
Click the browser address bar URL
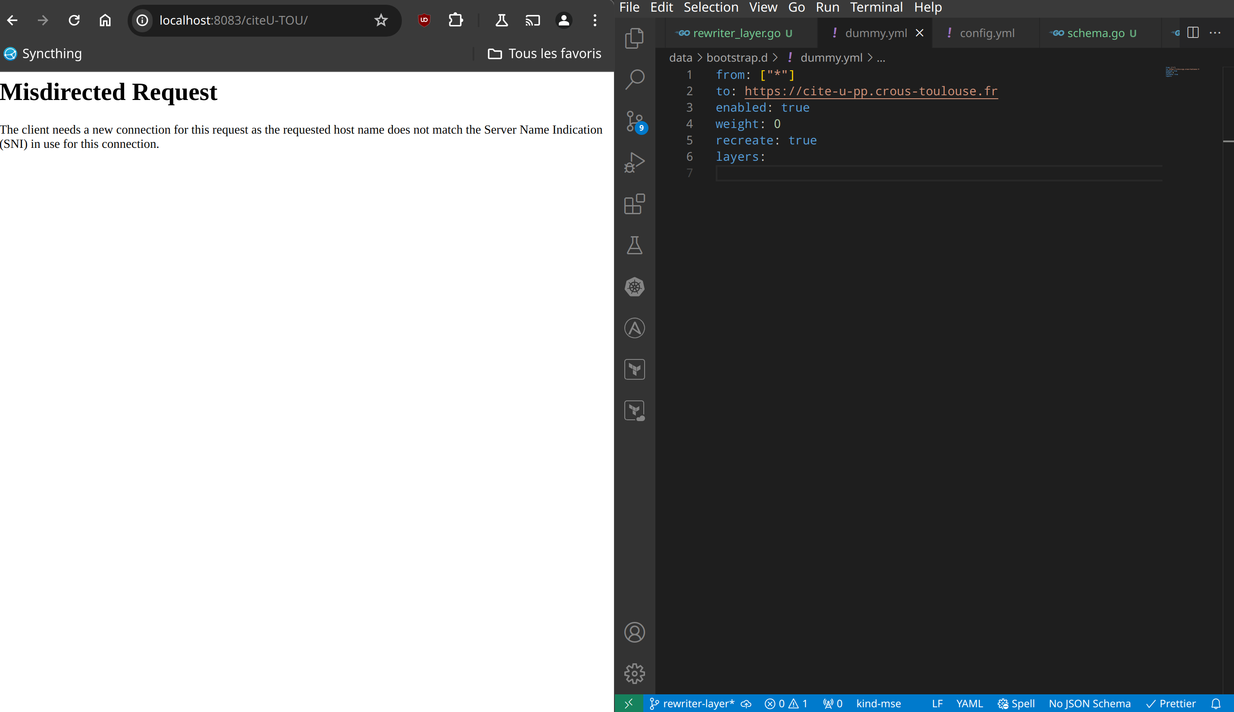coord(234,20)
